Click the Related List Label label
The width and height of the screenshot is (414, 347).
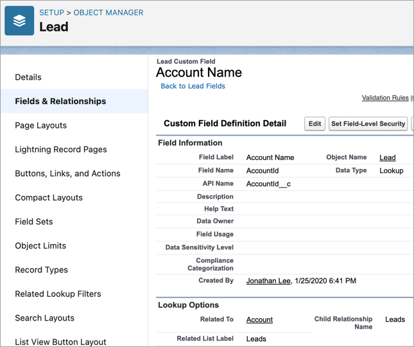pos(205,339)
